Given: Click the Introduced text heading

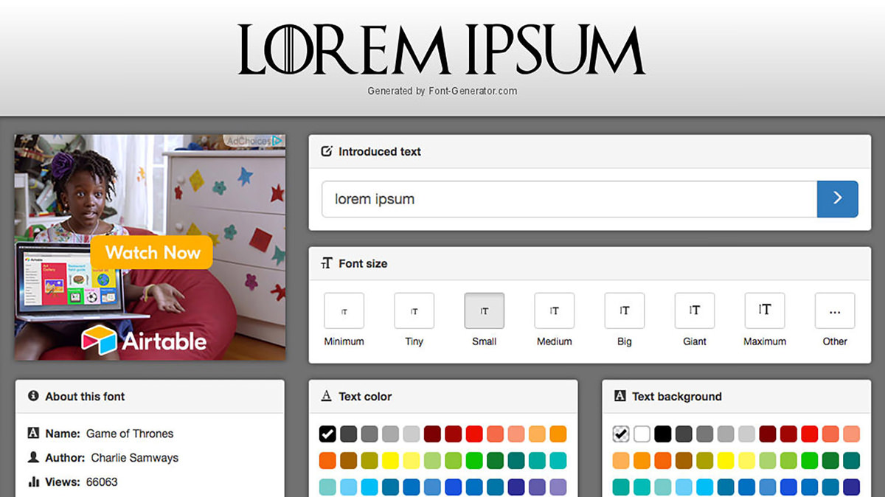Looking at the screenshot, I should click(380, 151).
